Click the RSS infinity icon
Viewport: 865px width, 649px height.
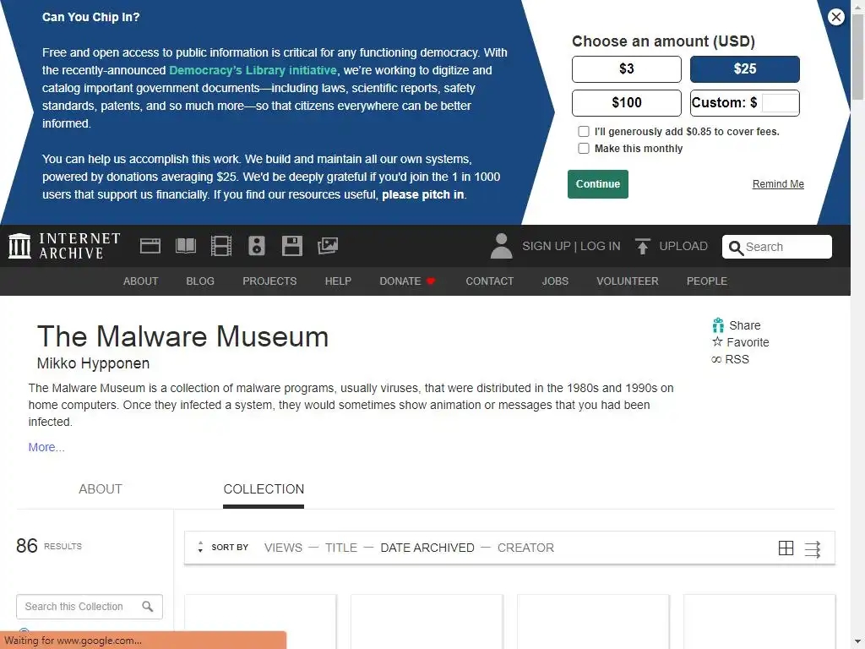[x=716, y=359]
